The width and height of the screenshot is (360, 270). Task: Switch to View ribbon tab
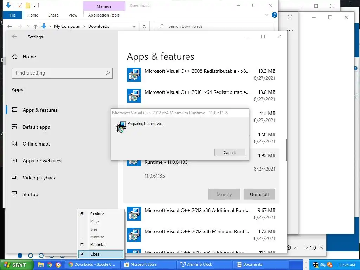coord(73,15)
